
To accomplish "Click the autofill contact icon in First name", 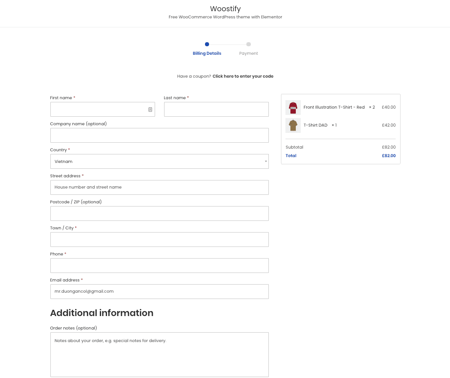I will pos(150,110).
